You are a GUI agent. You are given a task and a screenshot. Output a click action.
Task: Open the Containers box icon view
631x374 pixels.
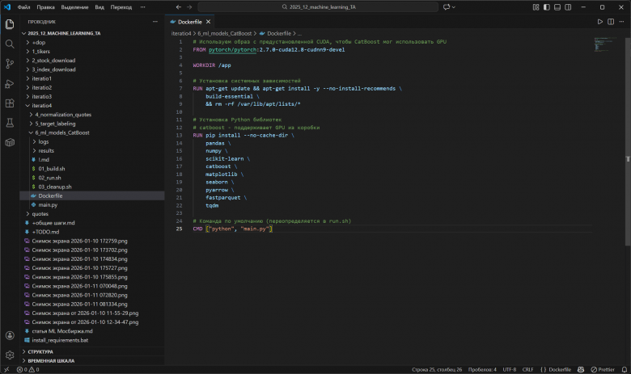(10, 143)
